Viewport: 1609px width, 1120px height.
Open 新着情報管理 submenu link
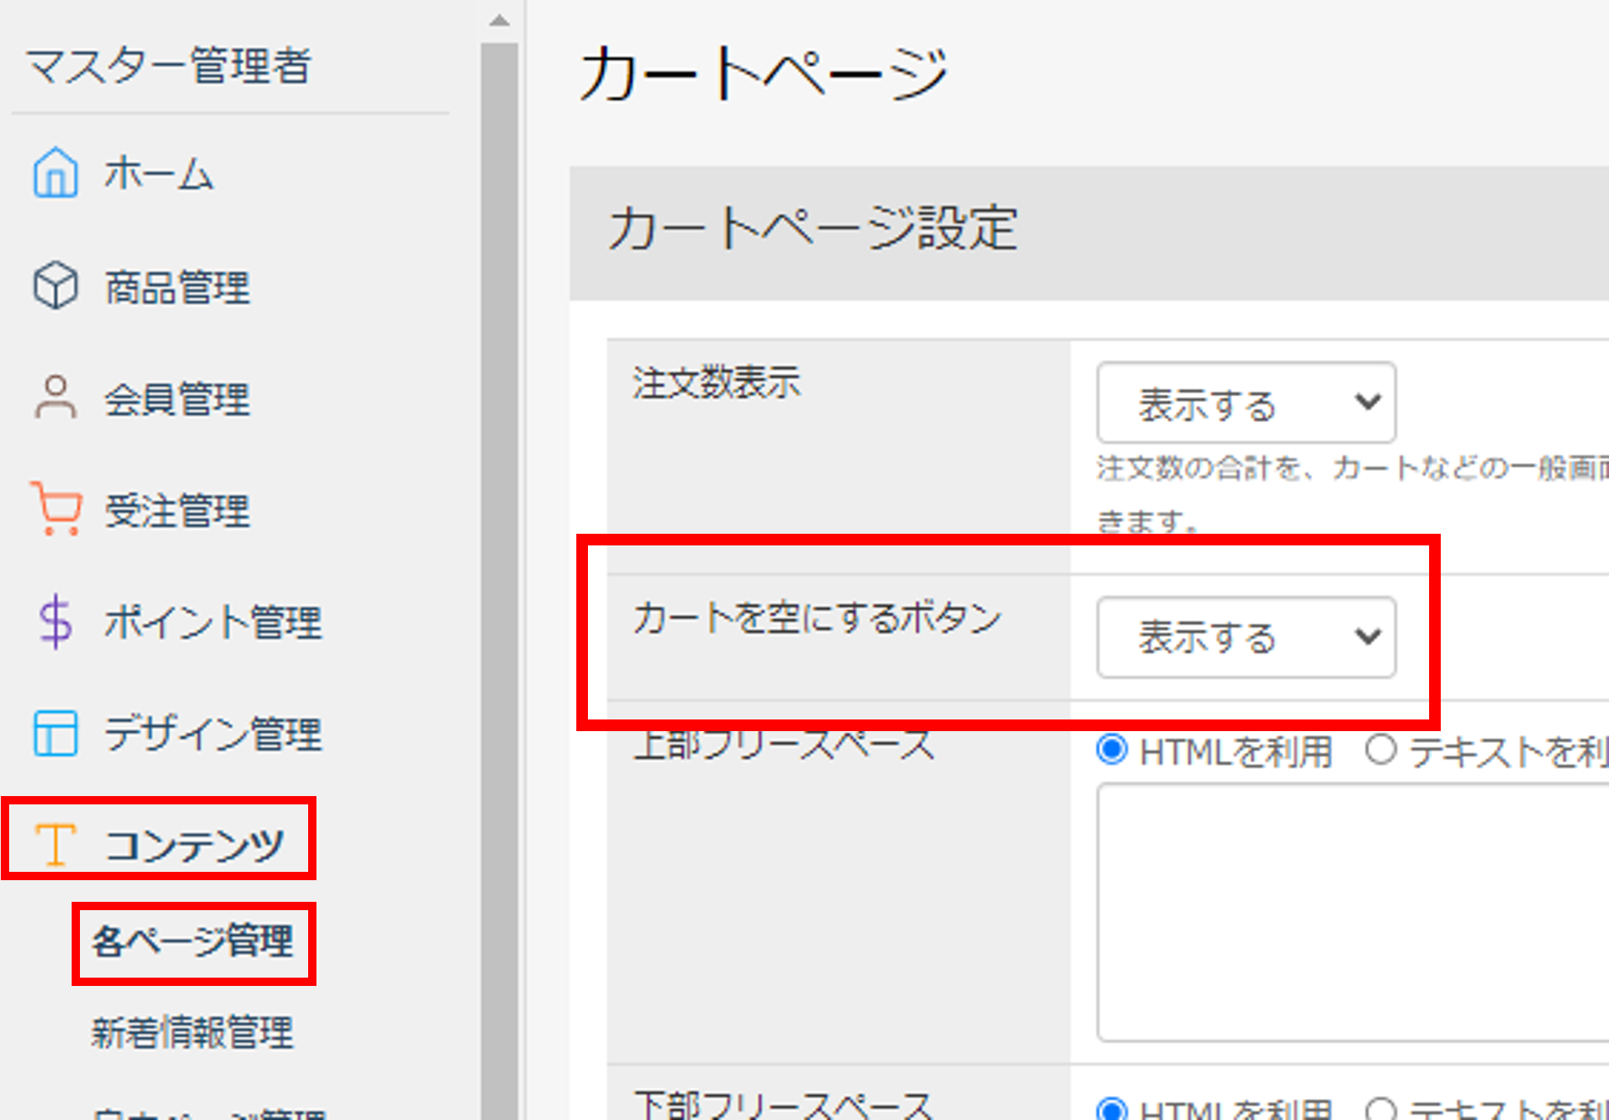[x=193, y=1033]
